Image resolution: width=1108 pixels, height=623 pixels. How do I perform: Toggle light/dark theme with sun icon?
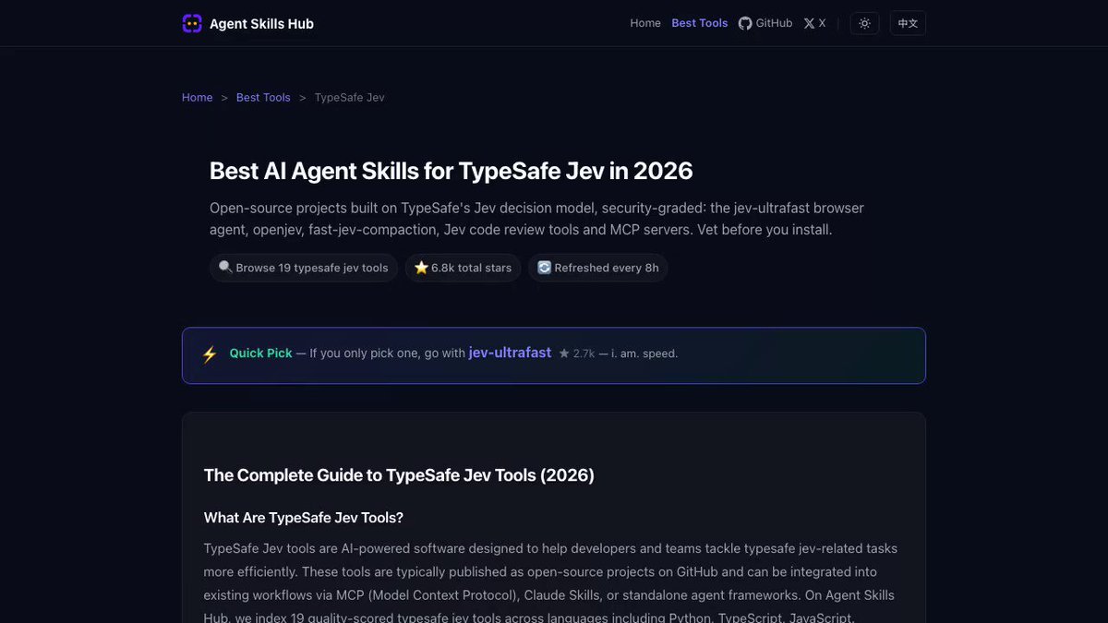(864, 23)
